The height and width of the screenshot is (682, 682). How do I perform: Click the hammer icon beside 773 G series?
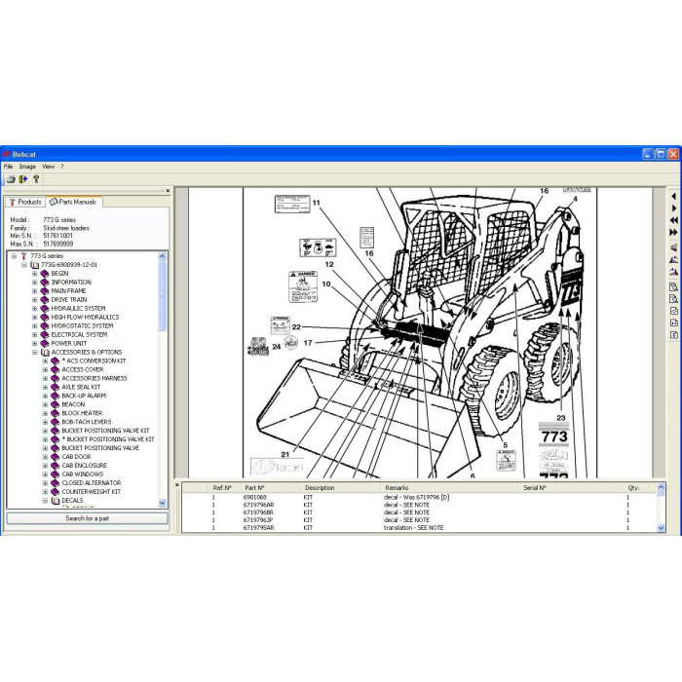click(x=24, y=256)
